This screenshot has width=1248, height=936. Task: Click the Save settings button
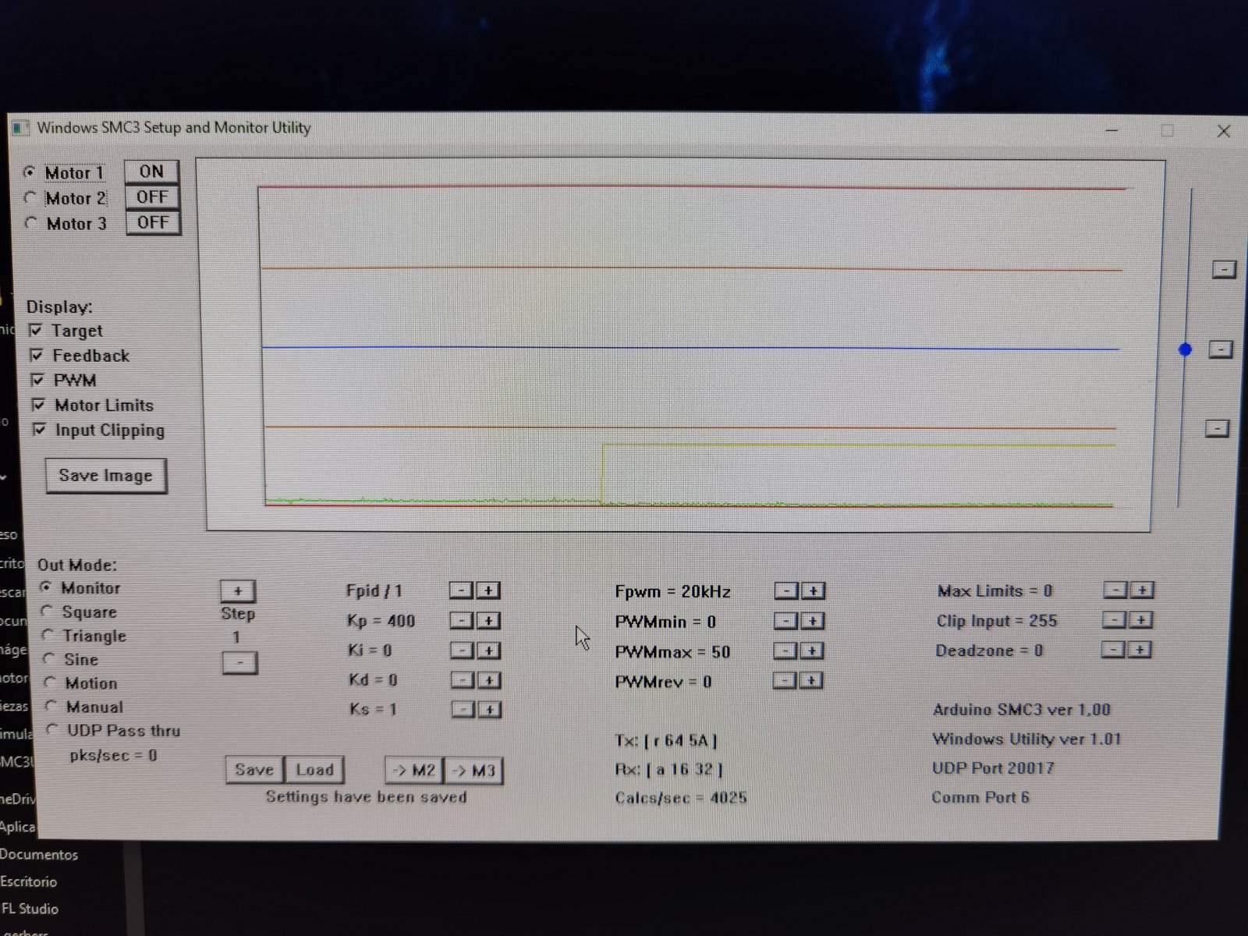pos(254,770)
